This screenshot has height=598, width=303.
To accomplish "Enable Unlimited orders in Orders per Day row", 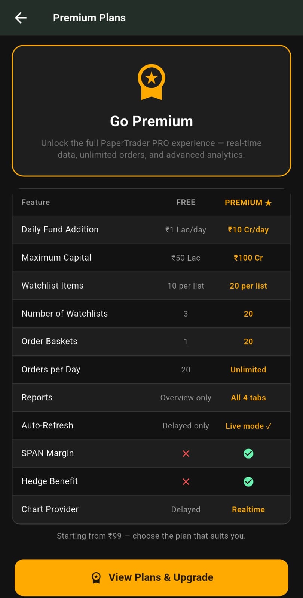I will pos(248,369).
